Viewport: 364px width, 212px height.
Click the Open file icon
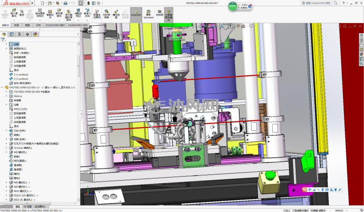[x=49, y=3]
